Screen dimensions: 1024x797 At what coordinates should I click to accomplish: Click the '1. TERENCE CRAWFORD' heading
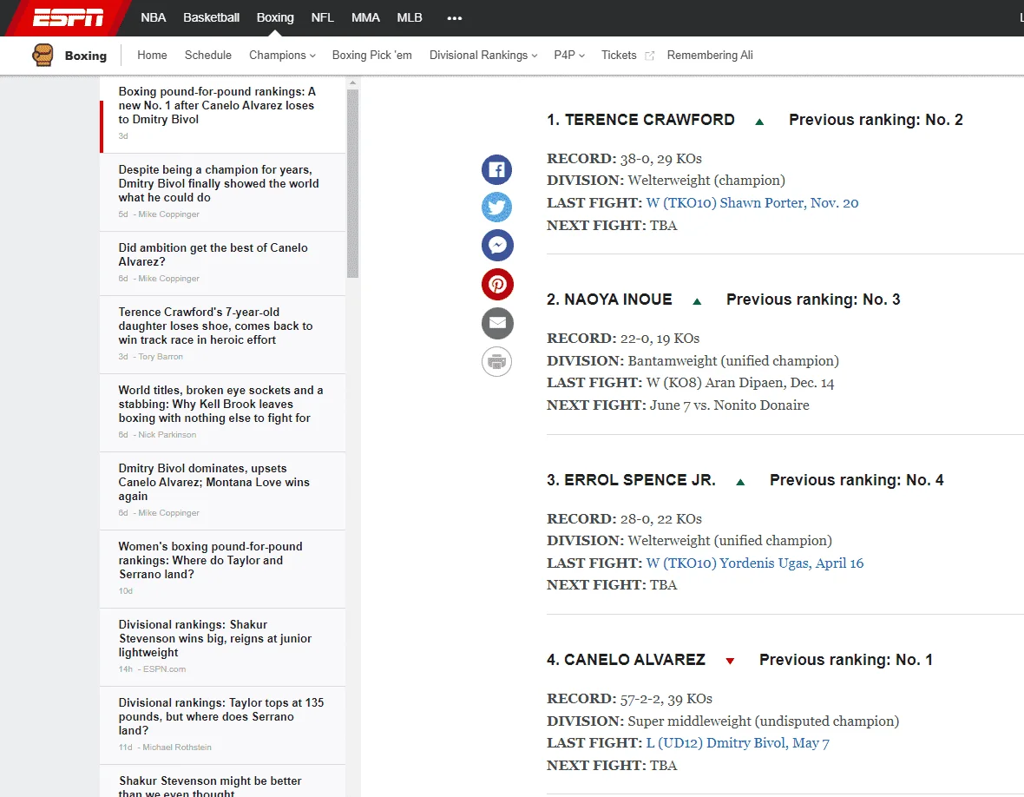[x=640, y=120]
